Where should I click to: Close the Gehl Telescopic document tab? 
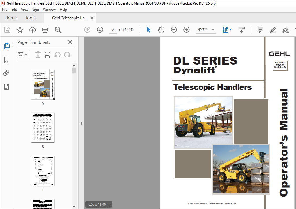coord(92,18)
